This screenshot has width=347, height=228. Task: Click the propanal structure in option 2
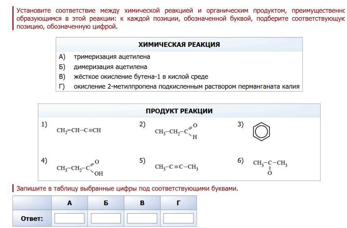pyautogui.click(x=176, y=131)
